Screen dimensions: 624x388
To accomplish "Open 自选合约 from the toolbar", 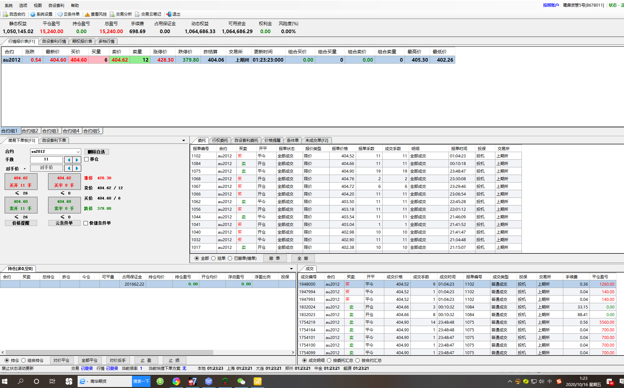I will (x=14, y=14).
